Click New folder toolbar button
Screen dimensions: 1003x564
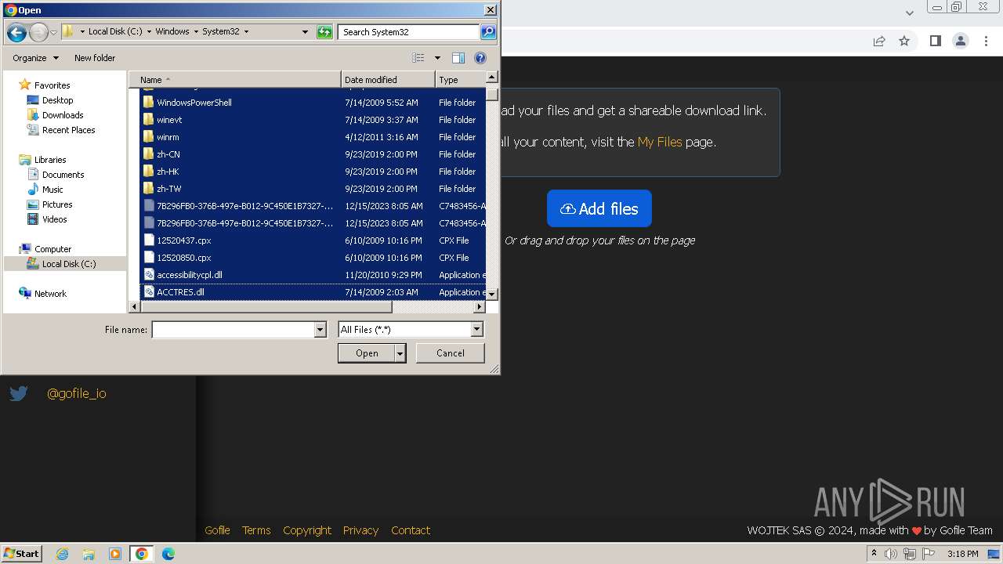(95, 58)
